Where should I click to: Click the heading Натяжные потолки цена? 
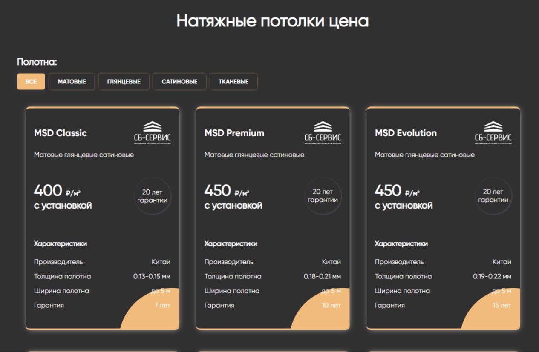pyautogui.click(x=272, y=20)
